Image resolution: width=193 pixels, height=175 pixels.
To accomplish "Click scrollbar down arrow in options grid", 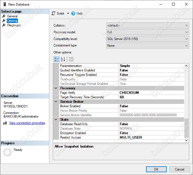I will 186,140.
